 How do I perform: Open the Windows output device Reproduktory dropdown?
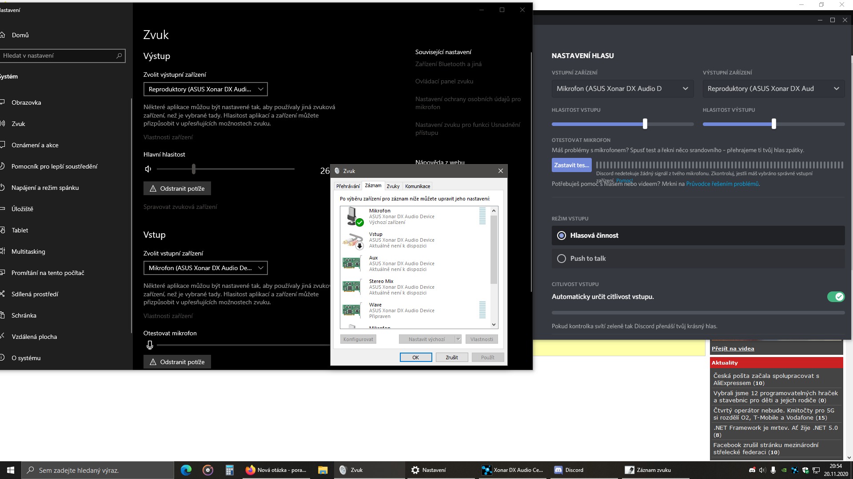click(206, 89)
